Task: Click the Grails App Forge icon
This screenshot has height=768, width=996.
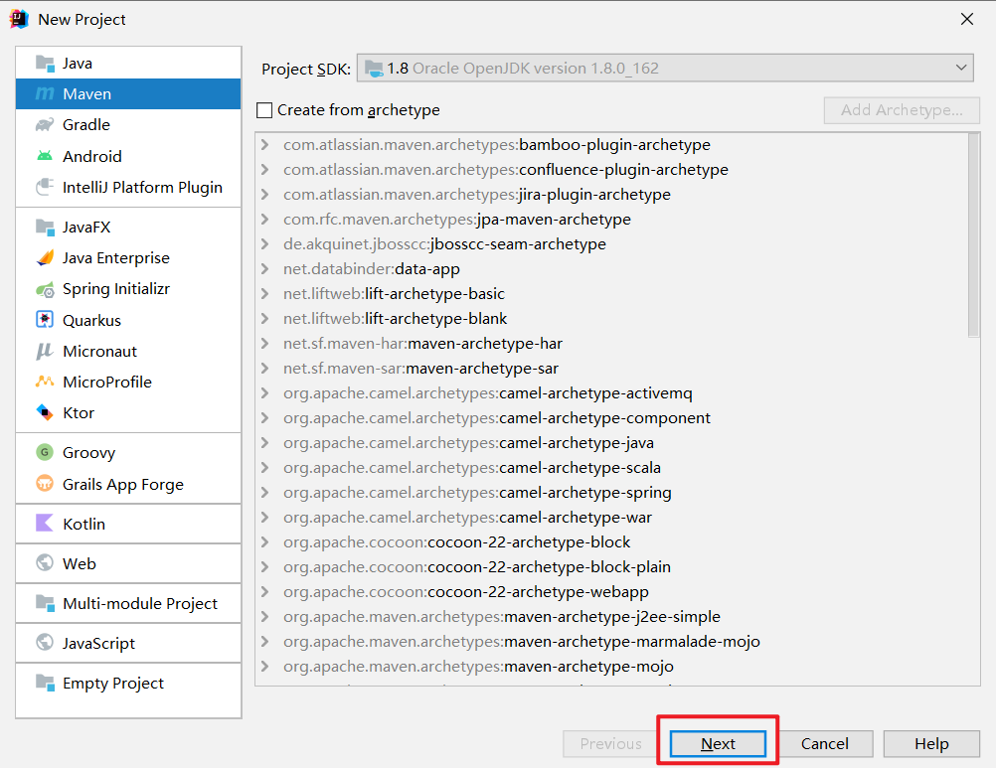Action: coord(45,484)
